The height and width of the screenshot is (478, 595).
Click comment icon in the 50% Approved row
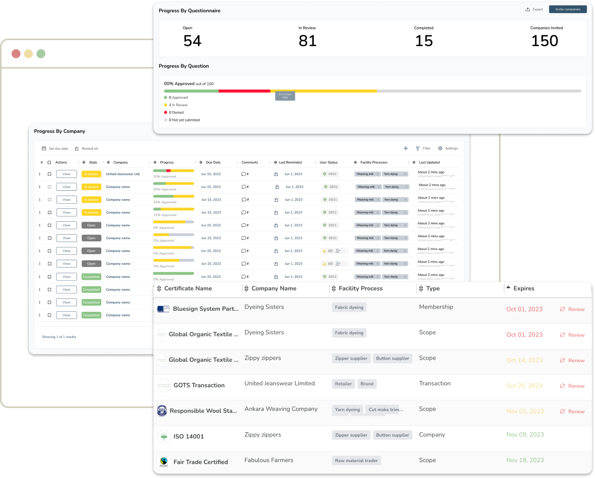(245, 200)
